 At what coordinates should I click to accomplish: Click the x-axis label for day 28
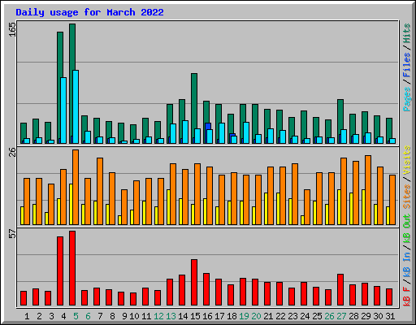(353, 316)
